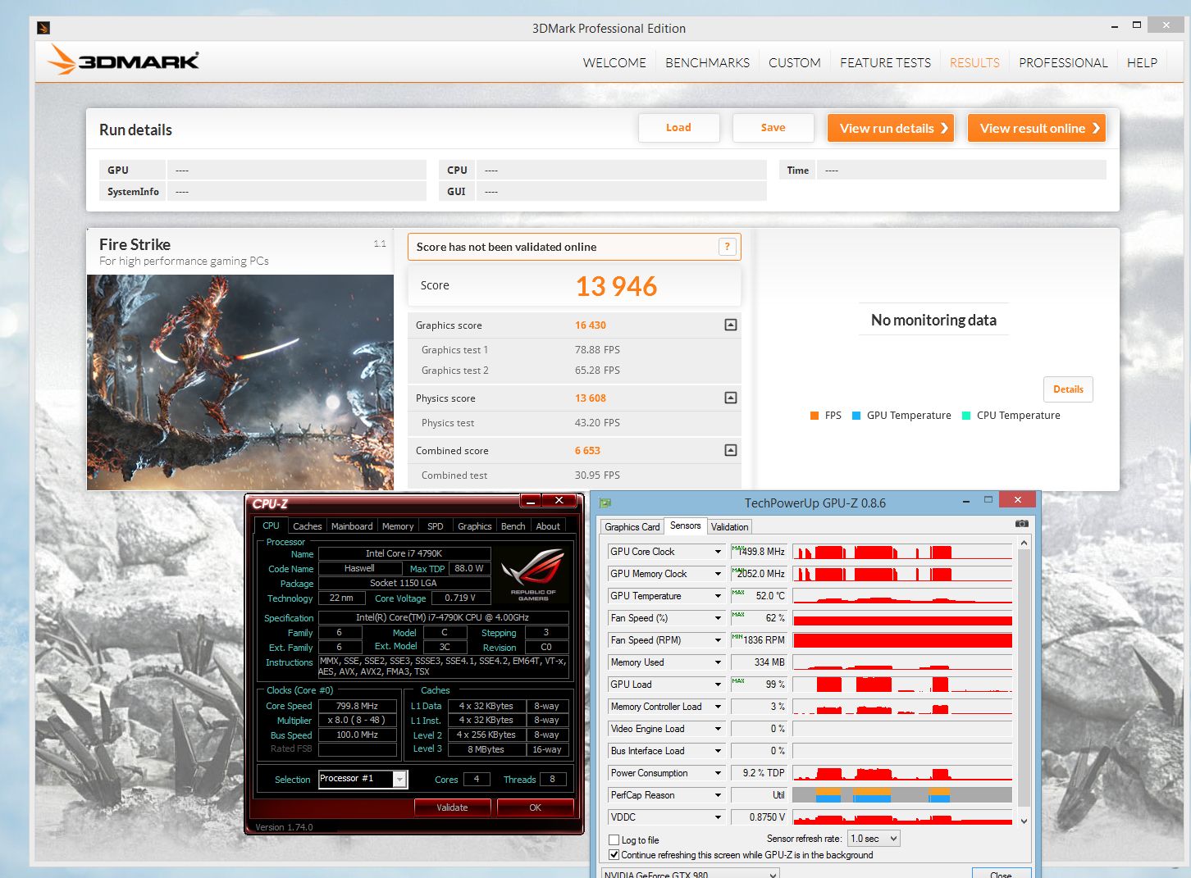Screen dimensions: 1191x878
Task: Open the WELCOME tab in 3DMark
Action: coord(614,62)
